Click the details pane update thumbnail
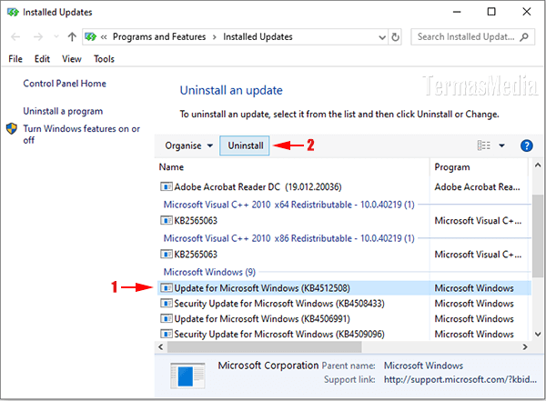The height and width of the screenshot is (401, 546). pyautogui.click(x=187, y=376)
